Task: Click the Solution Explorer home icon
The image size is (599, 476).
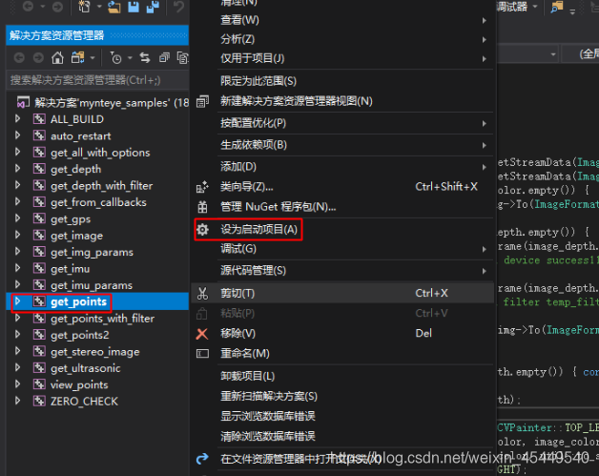Action: [x=57, y=58]
